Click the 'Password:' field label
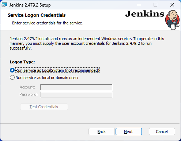This screenshot has width=181, height=141. (x=29, y=94)
